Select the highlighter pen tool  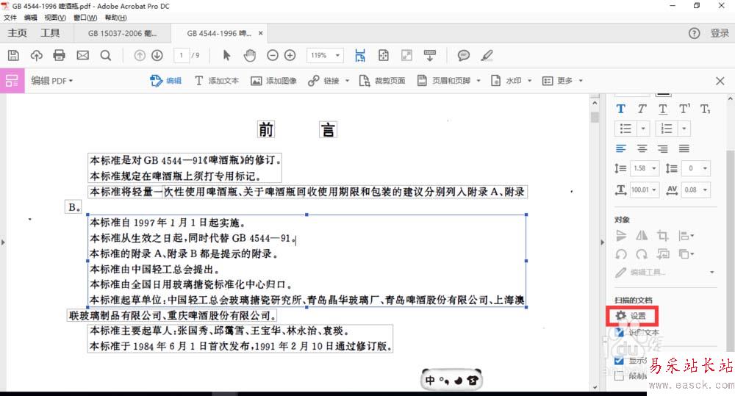tap(487, 55)
